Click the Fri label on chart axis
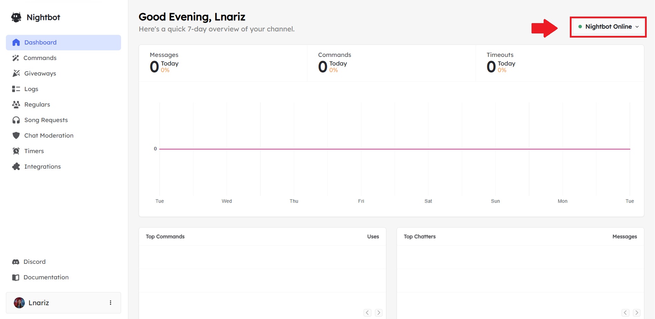Viewport: 655px width, 319px height. (x=361, y=201)
